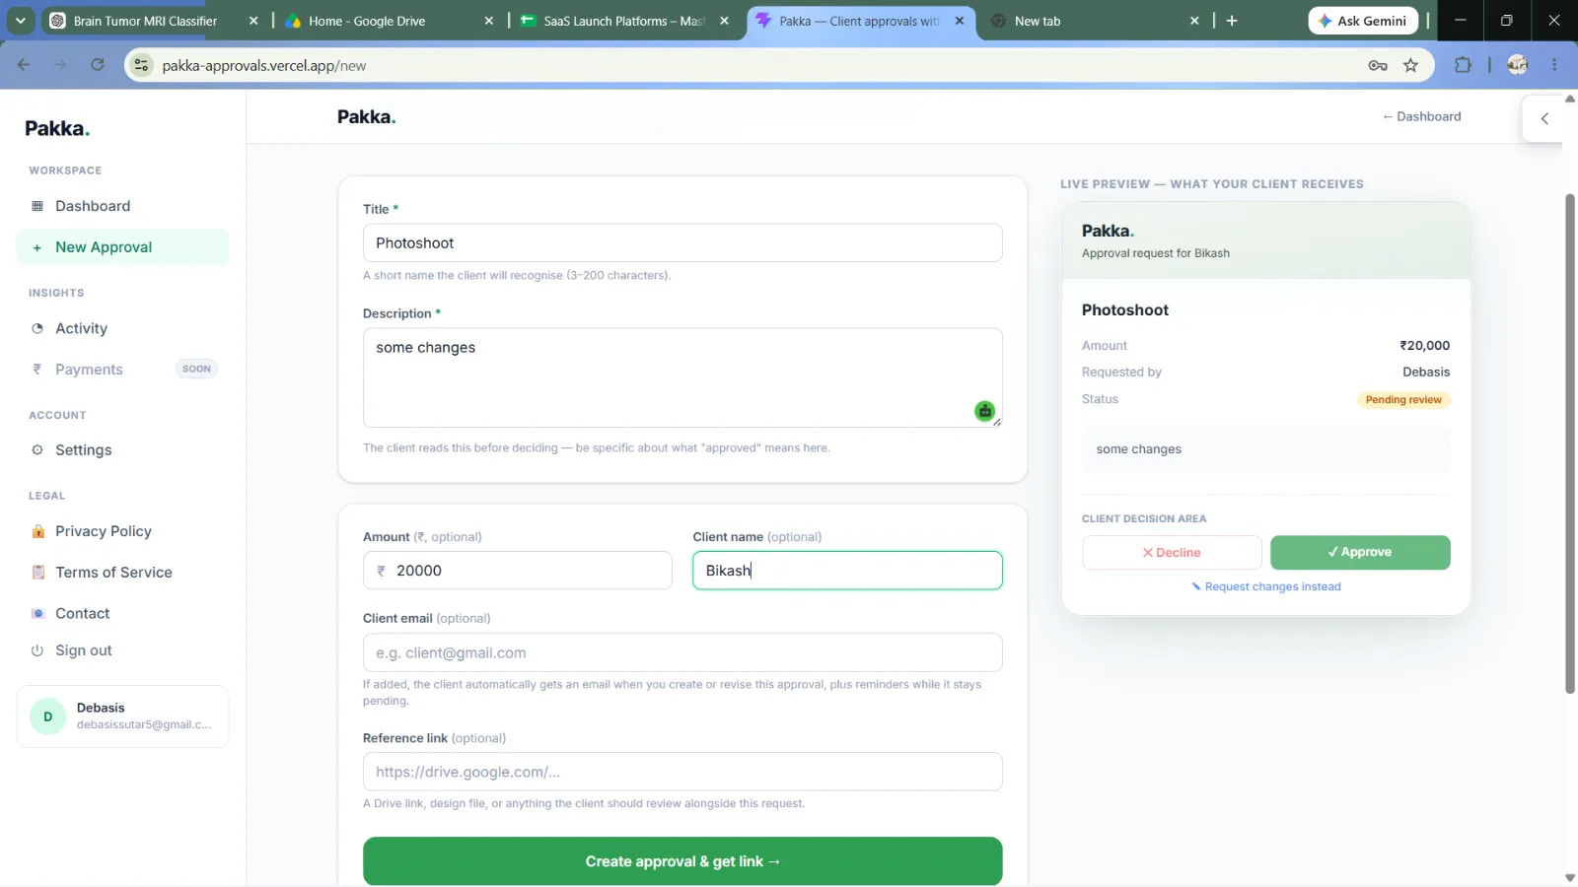Click Sign out in the sidebar
The width and height of the screenshot is (1578, 887).
click(122, 650)
